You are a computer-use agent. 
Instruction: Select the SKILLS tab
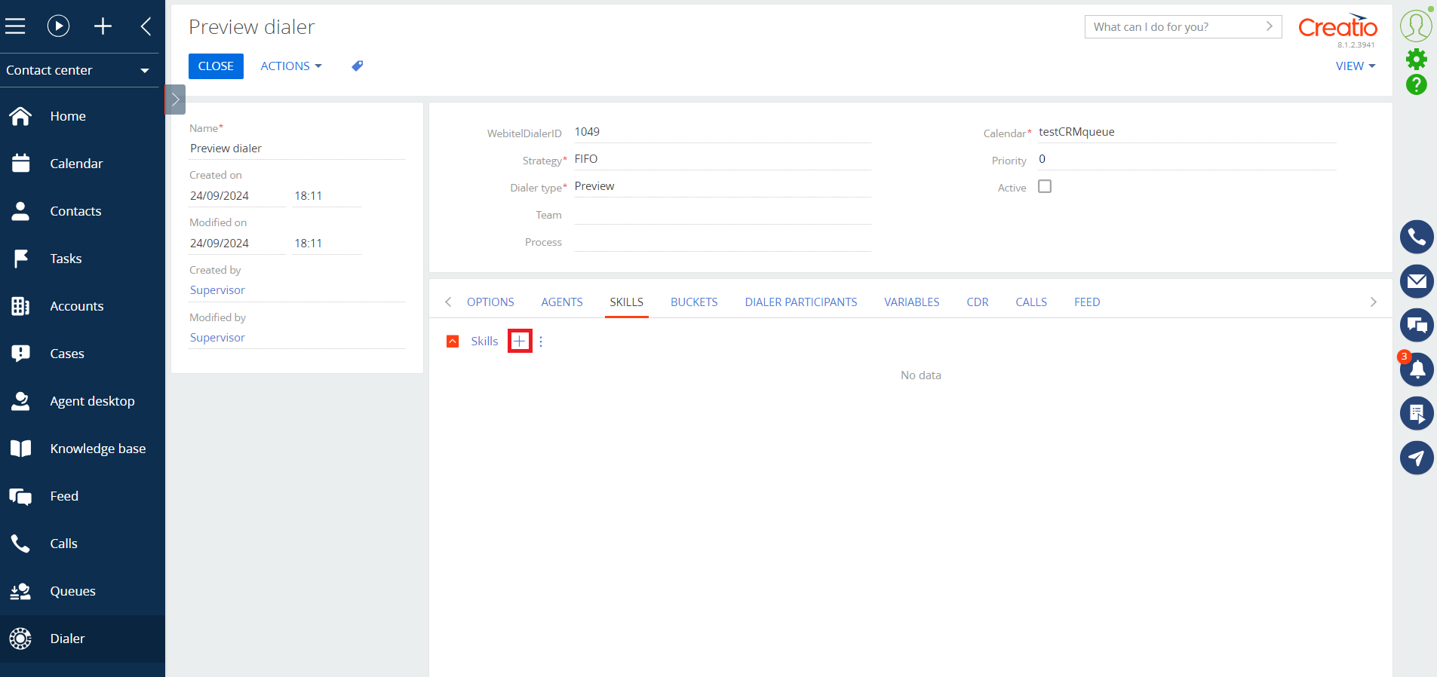click(x=627, y=302)
